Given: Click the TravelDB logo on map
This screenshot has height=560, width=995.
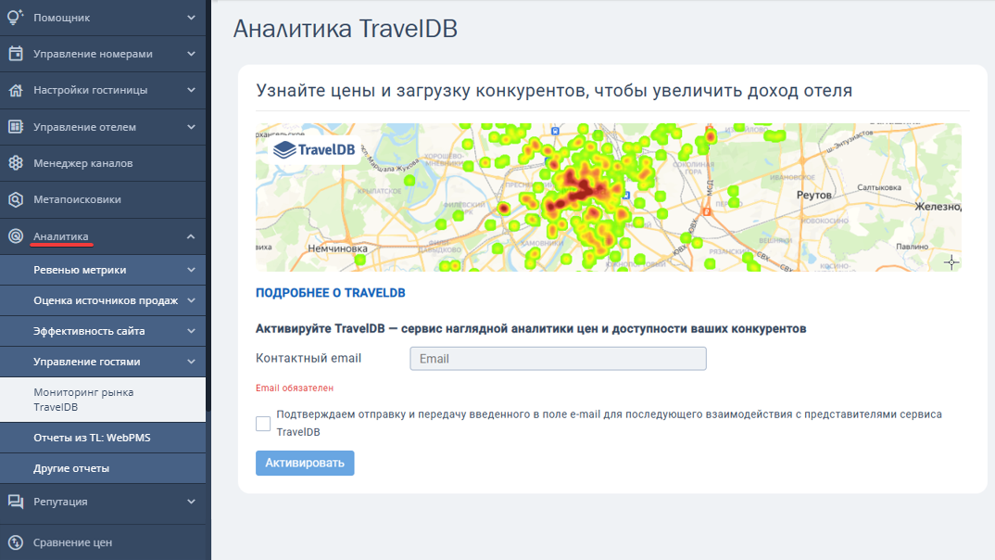Looking at the screenshot, I should (314, 150).
